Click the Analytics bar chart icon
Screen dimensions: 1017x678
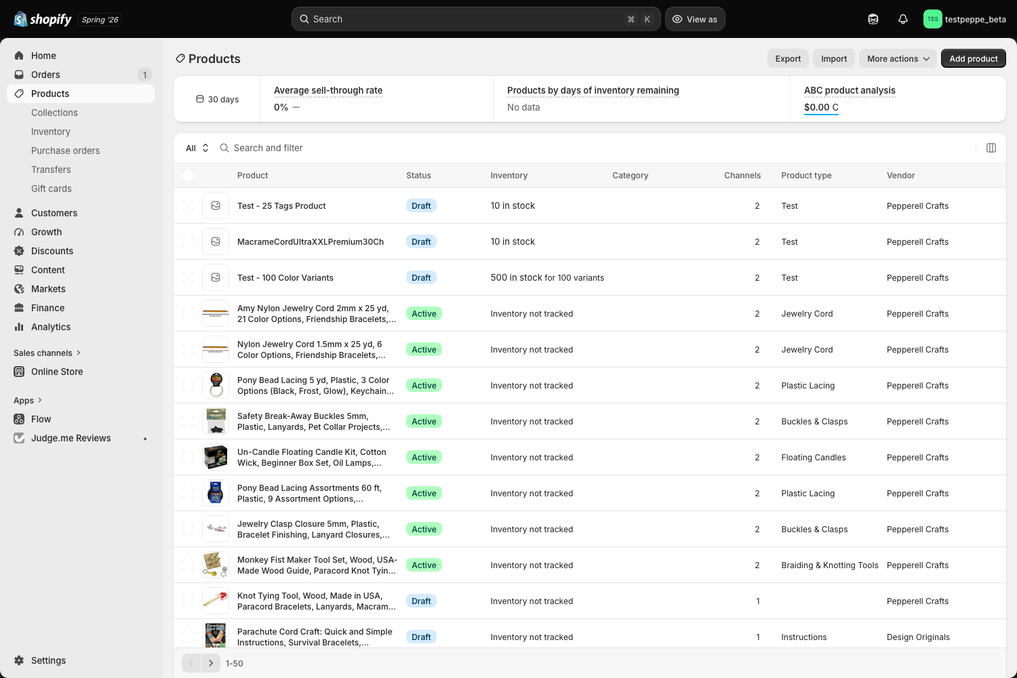click(x=19, y=327)
